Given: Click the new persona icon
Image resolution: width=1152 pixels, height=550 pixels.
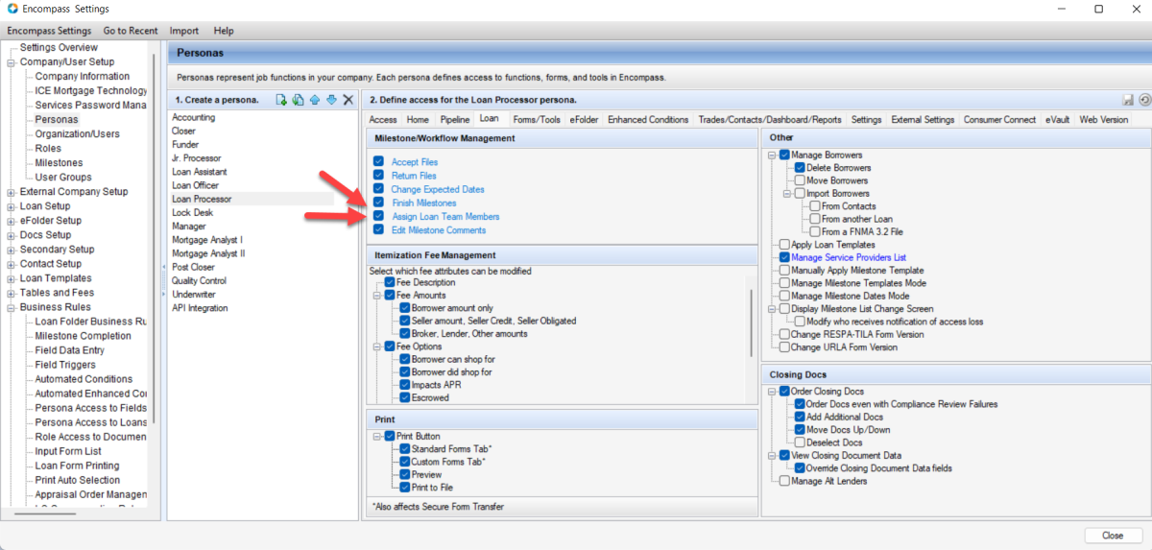Looking at the screenshot, I should click(281, 100).
